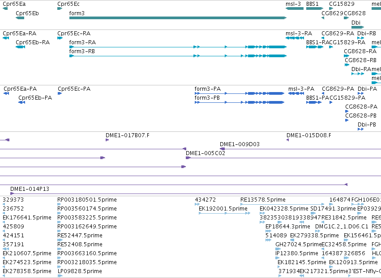Click the Cpr65Ec-PA protein label

pyautogui.click(x=74, y=89)
